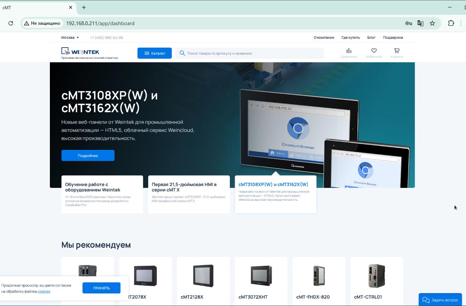466x306 pixels.
Task: Open the browser extensions puzzle icon
Action: click(451, 23)
